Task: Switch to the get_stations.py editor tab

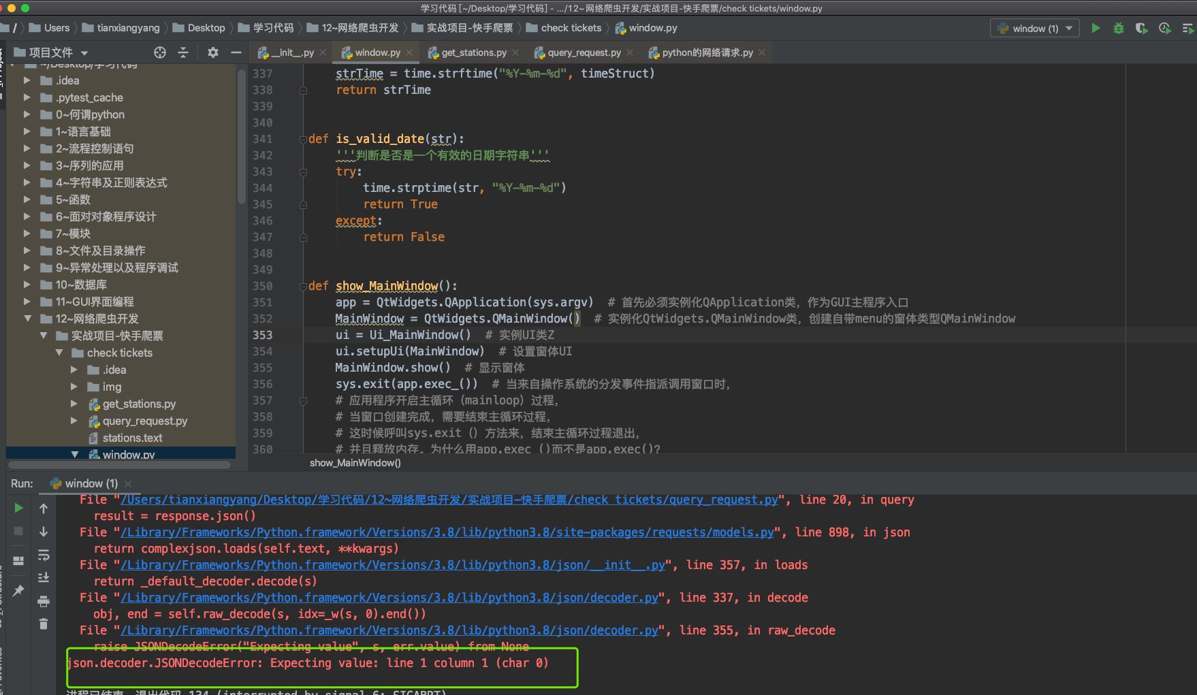Action: click(x=473, y=52)
